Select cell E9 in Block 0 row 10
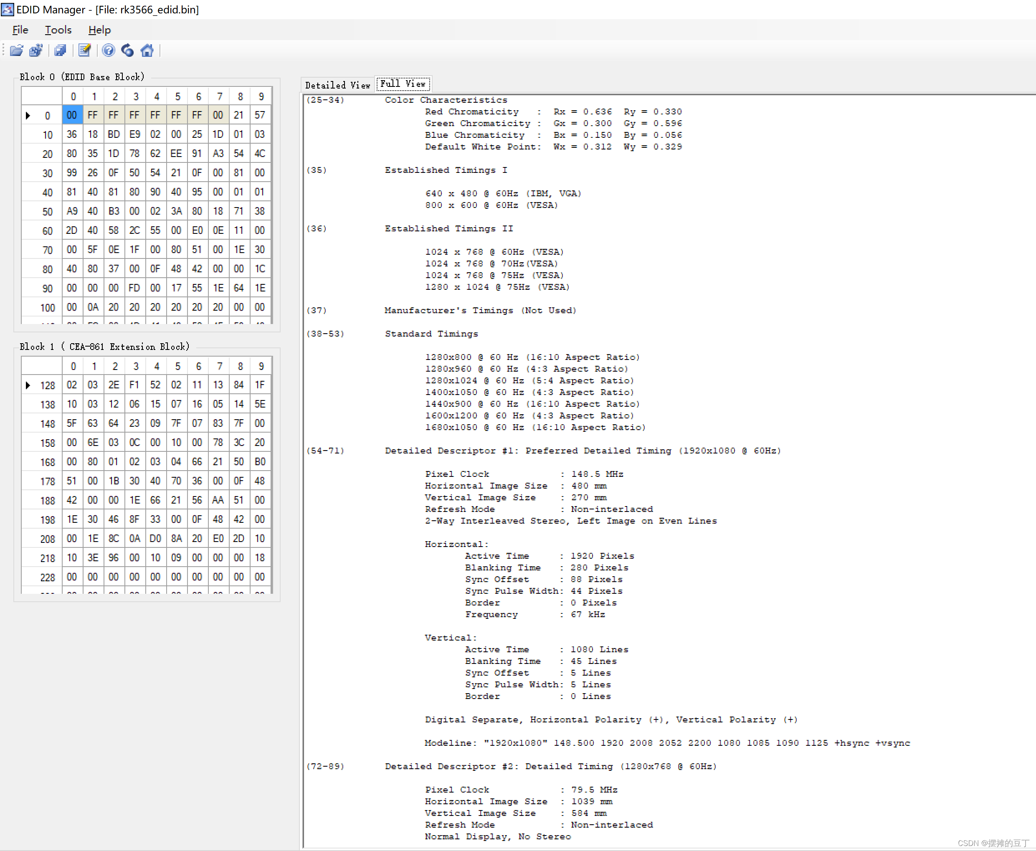 [x=135, y=134]
